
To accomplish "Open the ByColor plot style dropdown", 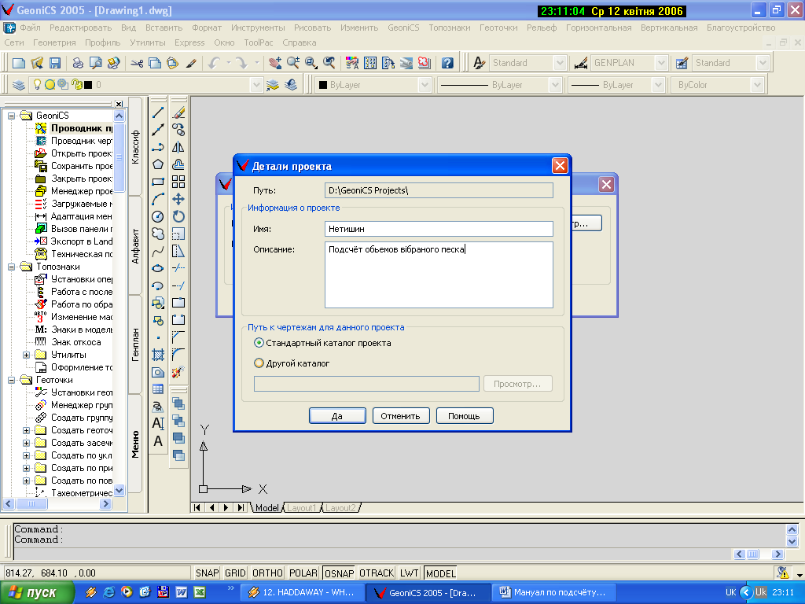I will point(757,85).
